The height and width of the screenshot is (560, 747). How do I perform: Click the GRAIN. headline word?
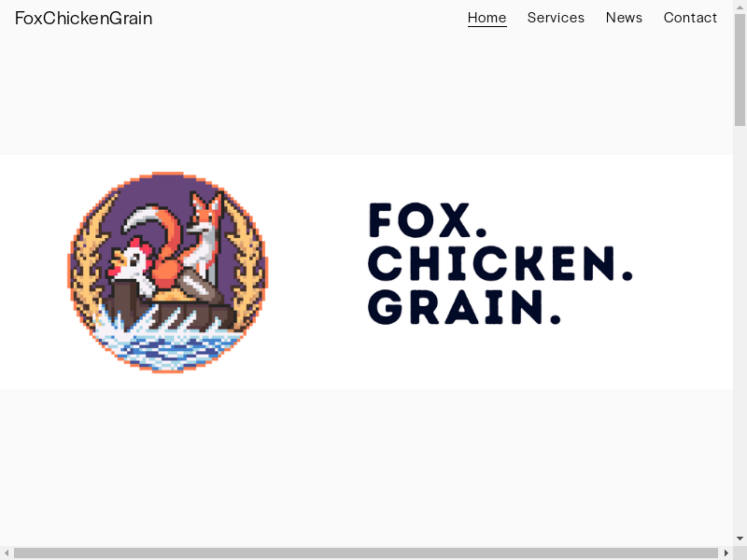coord(464,307)
